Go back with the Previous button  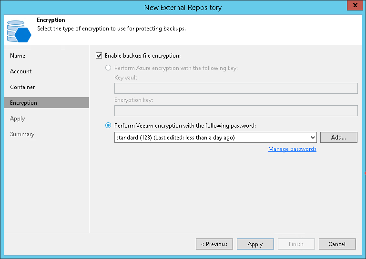tap(214, 244)
